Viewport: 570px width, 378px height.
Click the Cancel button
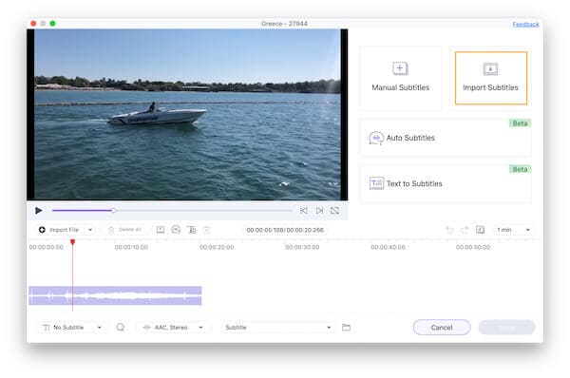tap(442, 328)
